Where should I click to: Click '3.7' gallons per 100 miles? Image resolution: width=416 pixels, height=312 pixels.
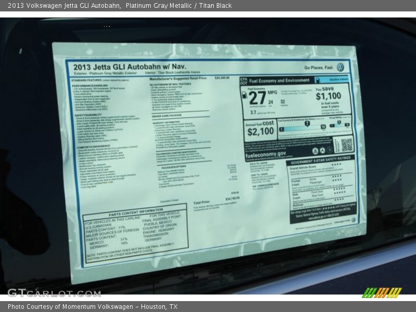point(253,112)
